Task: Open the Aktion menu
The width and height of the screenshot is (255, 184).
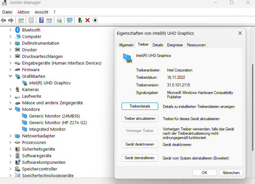Action: (x=23, y=12)
